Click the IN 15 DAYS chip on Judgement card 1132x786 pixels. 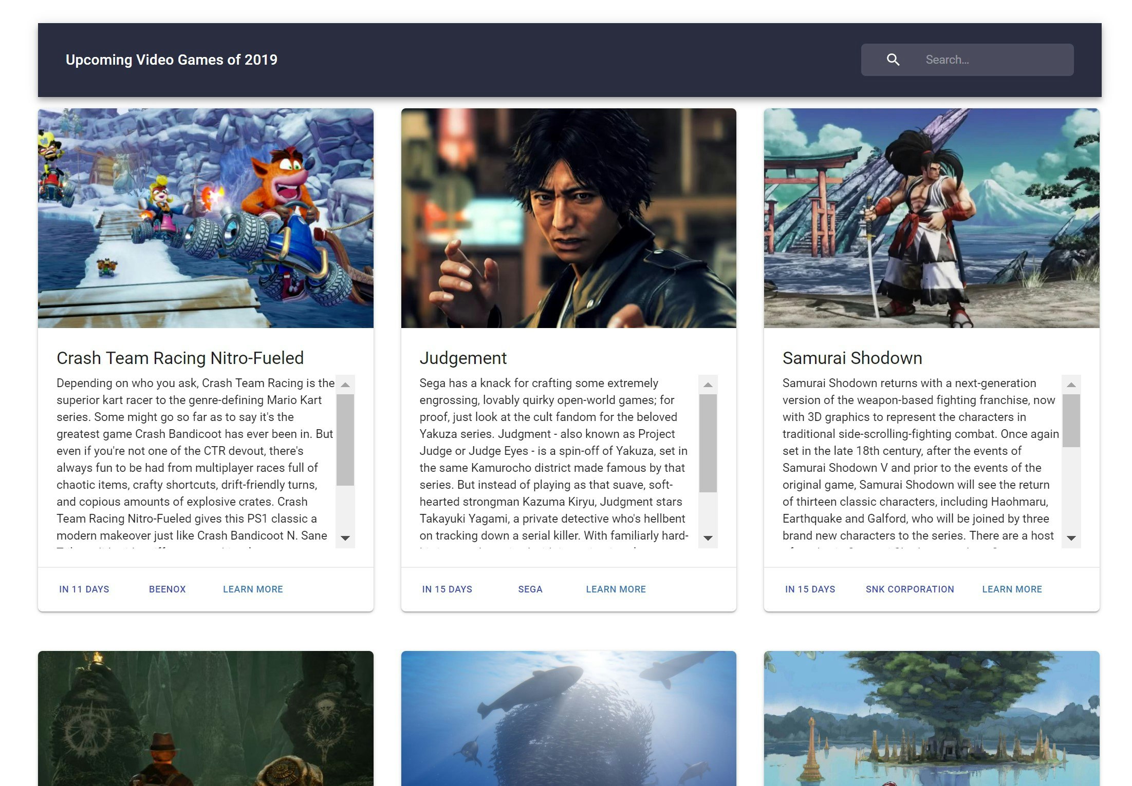pyautogui.click(x=447, y=589)
